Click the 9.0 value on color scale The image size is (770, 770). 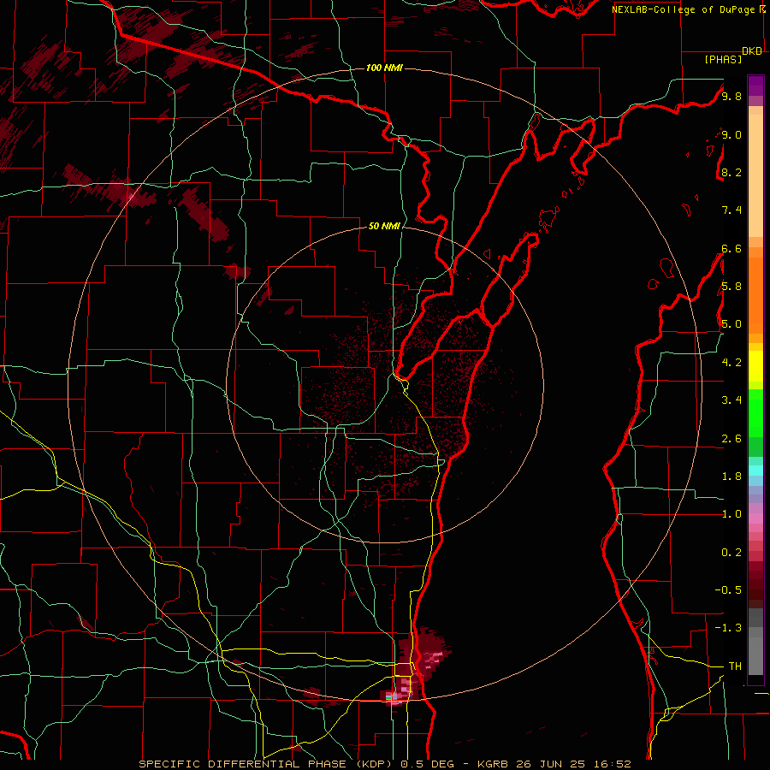(731, 134)
